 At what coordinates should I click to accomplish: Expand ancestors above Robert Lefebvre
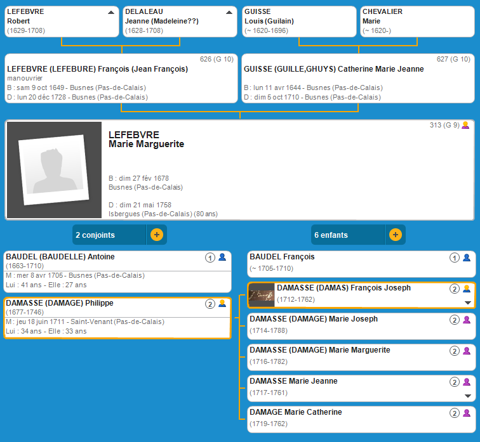point(111,12)
